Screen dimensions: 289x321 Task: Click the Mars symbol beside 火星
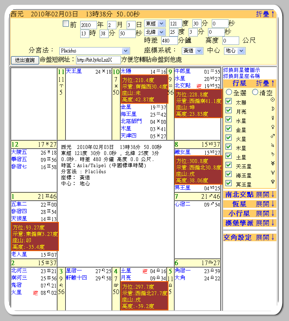tap(272, 137)
